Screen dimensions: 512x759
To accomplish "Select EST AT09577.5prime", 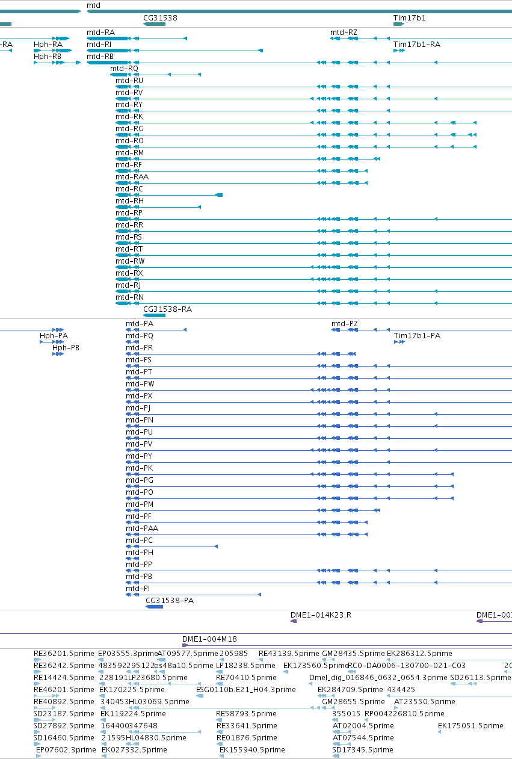I will click(x=187, y=654).
